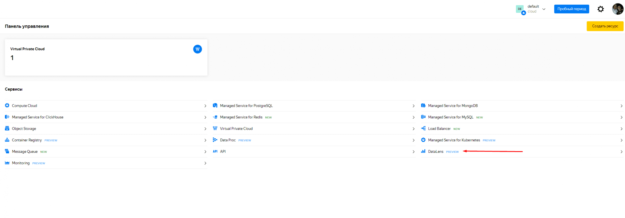
Task: Click the Virtual Private Cloud card title
Action: [x=27, y=49]
